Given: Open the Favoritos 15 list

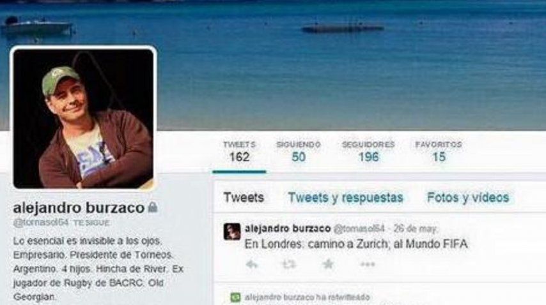Looking at the screenshot, I should (439, 152).
